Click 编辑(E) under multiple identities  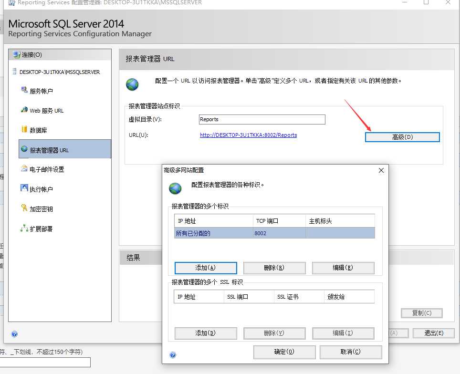(x=343, y=268)
